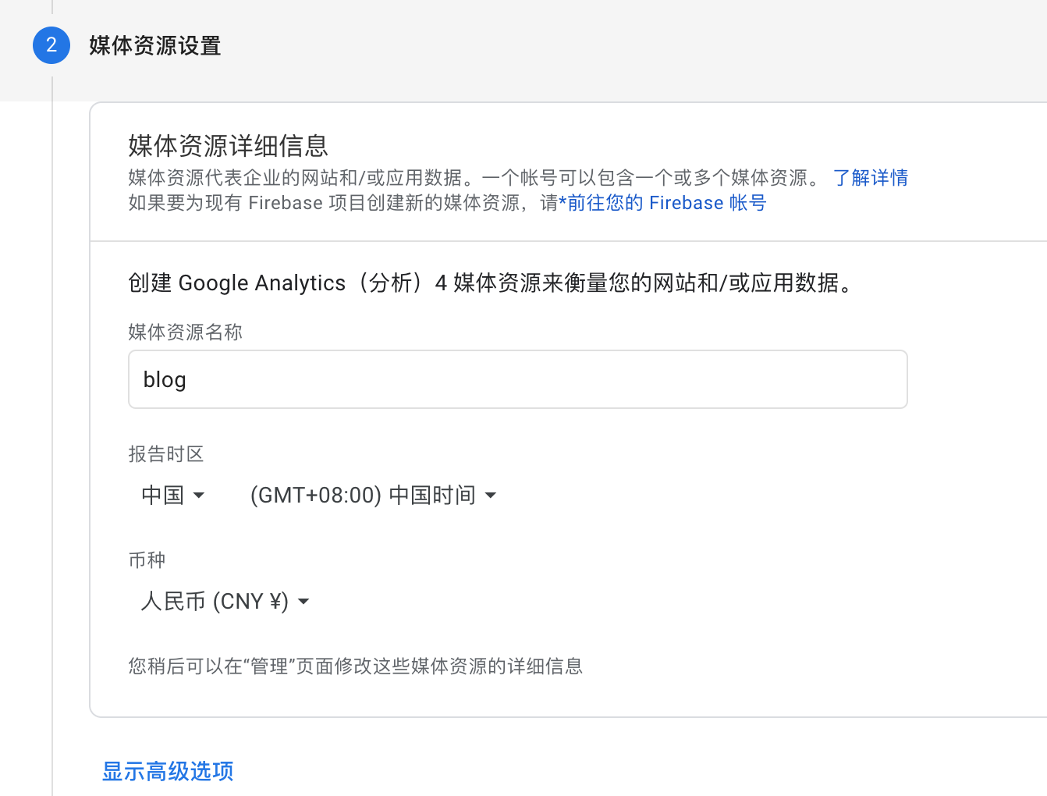1047x796 pixels.
Task: Click the 币种 label
Action: [147, 560]
